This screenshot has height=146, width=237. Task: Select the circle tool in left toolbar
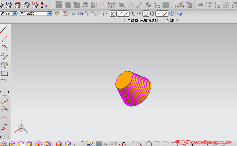coord(5,56)
